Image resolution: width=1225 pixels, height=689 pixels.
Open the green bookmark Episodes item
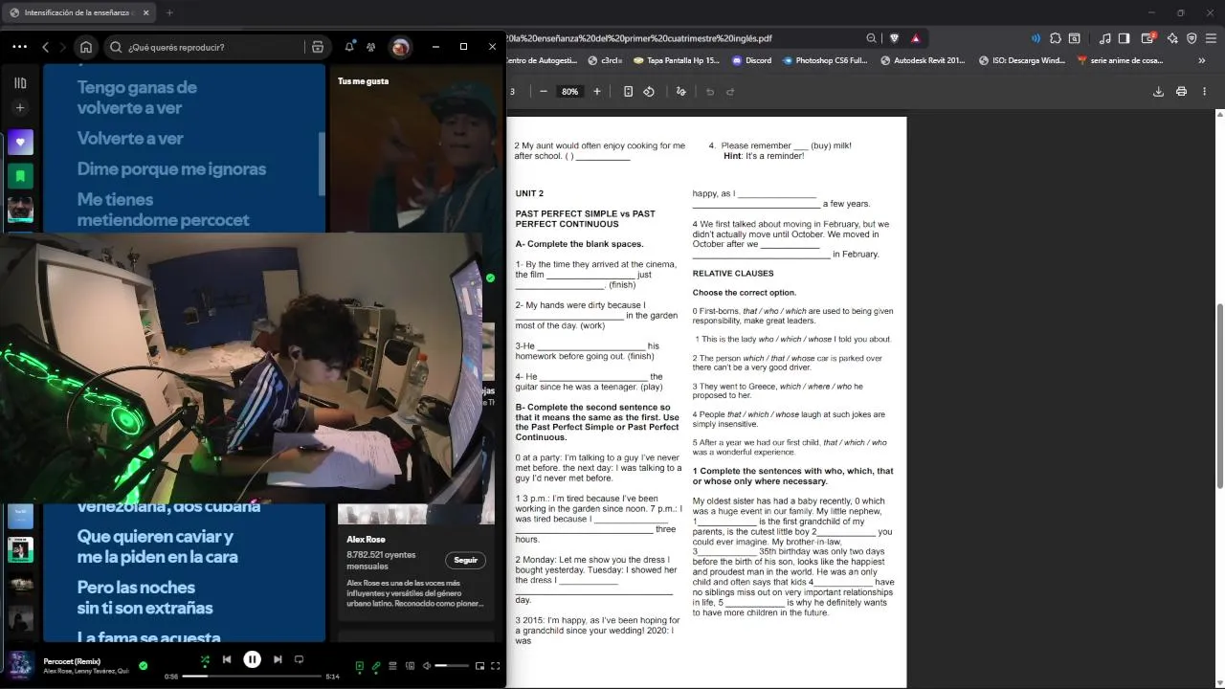click(20, 176)
